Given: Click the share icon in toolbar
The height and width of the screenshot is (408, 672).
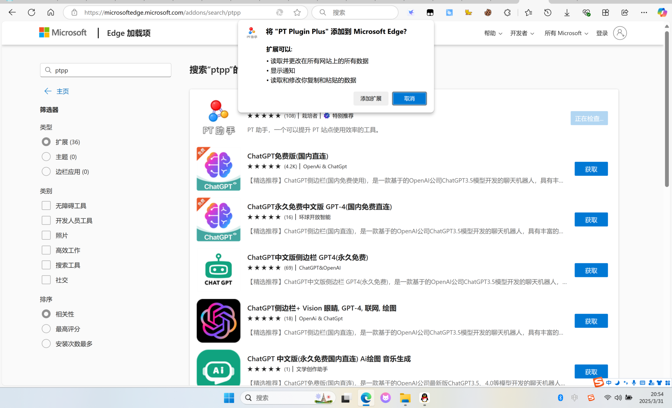Looking at the screenshot, I should tap(625, 12).
